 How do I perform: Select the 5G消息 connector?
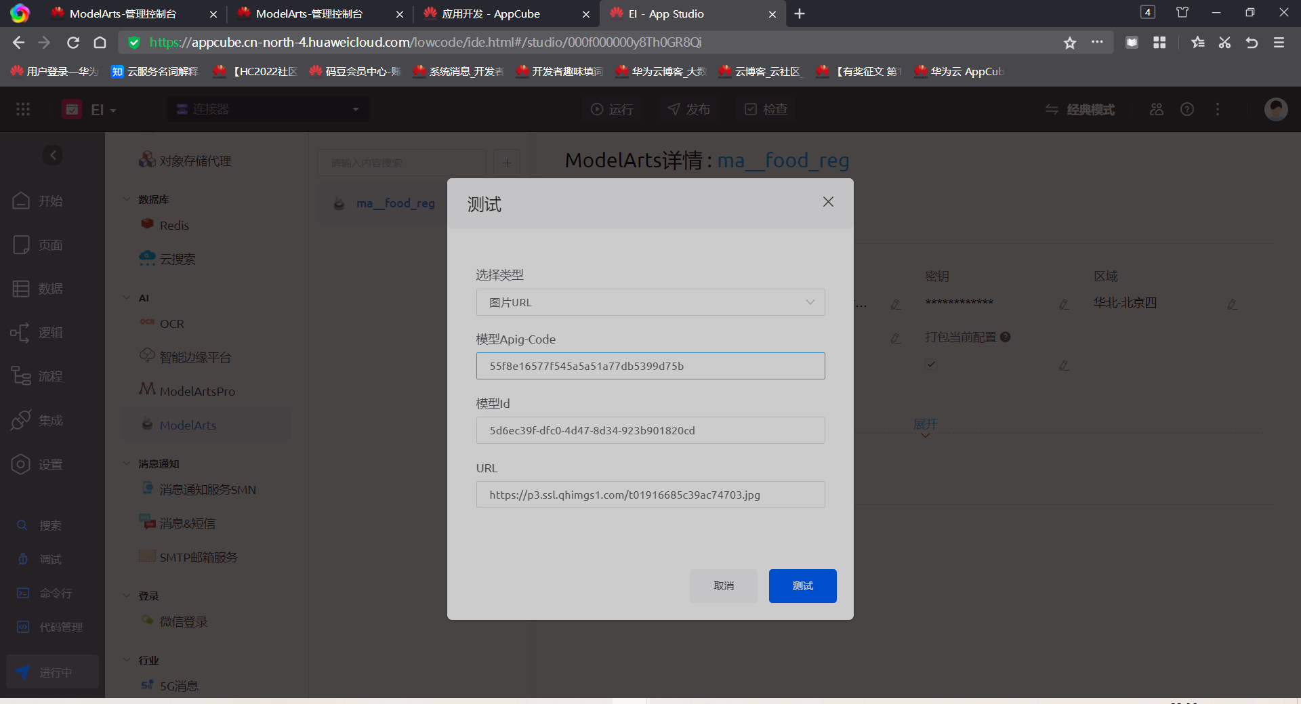(x=169, y=686)
